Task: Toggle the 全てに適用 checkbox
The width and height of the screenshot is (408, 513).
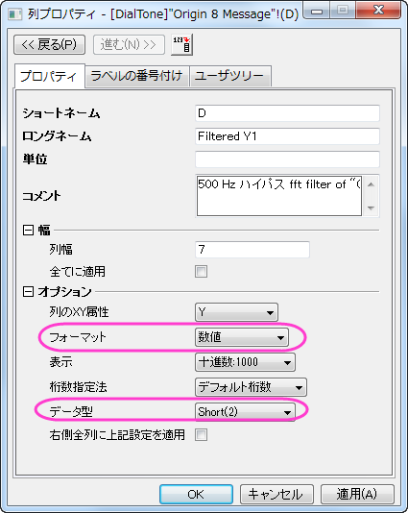Action: 201,271
